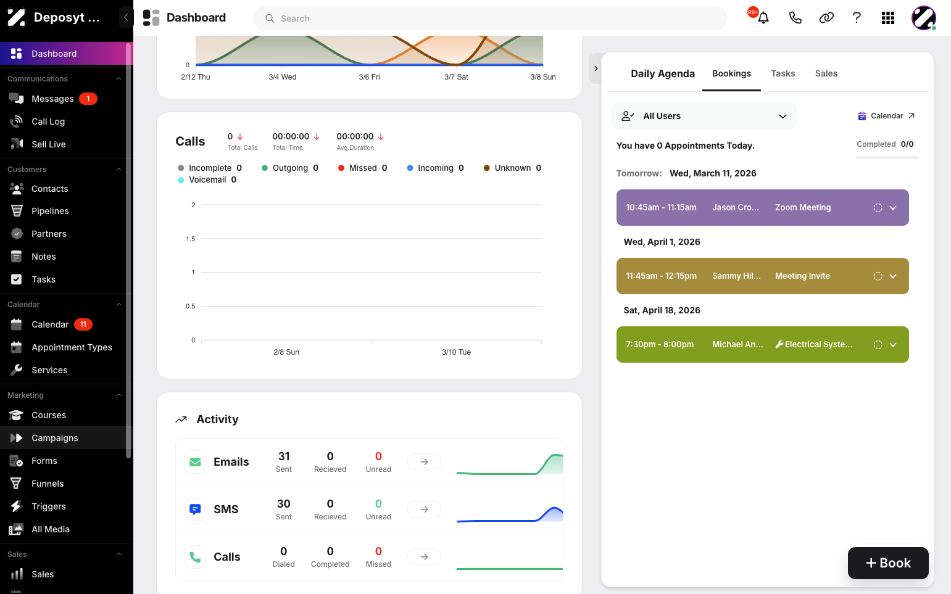The image size is (951, 594).
Task: Collapse the Marketing sidebar section
Action: (118, 395)
